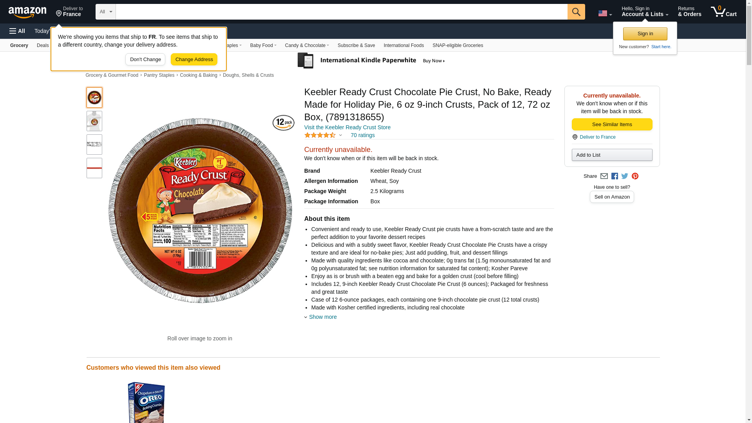Open the Candy & Chocolate menu
The image size is (752, 423).
point(307,45)
